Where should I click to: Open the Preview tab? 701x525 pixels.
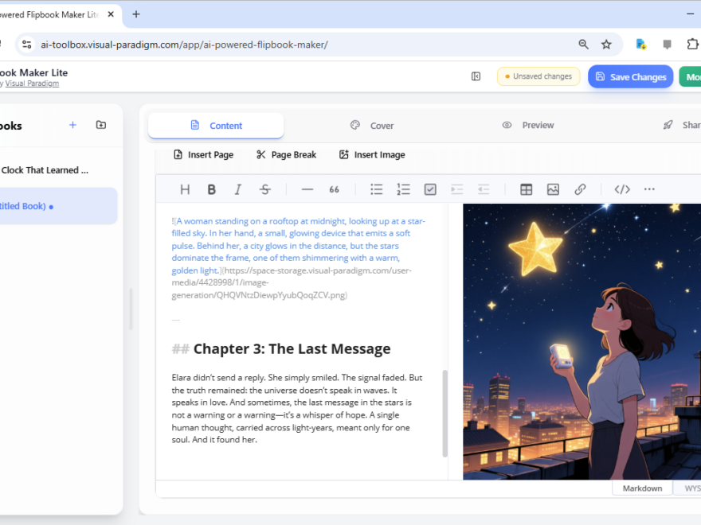pyautogui.click(x=529, y=125)
